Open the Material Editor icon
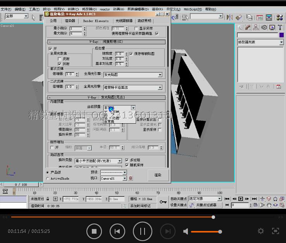286x243 pixels. (279, 17)
